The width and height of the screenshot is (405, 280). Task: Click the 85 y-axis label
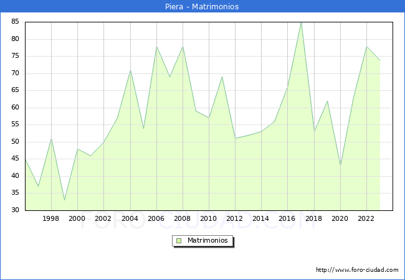point(15,22)
